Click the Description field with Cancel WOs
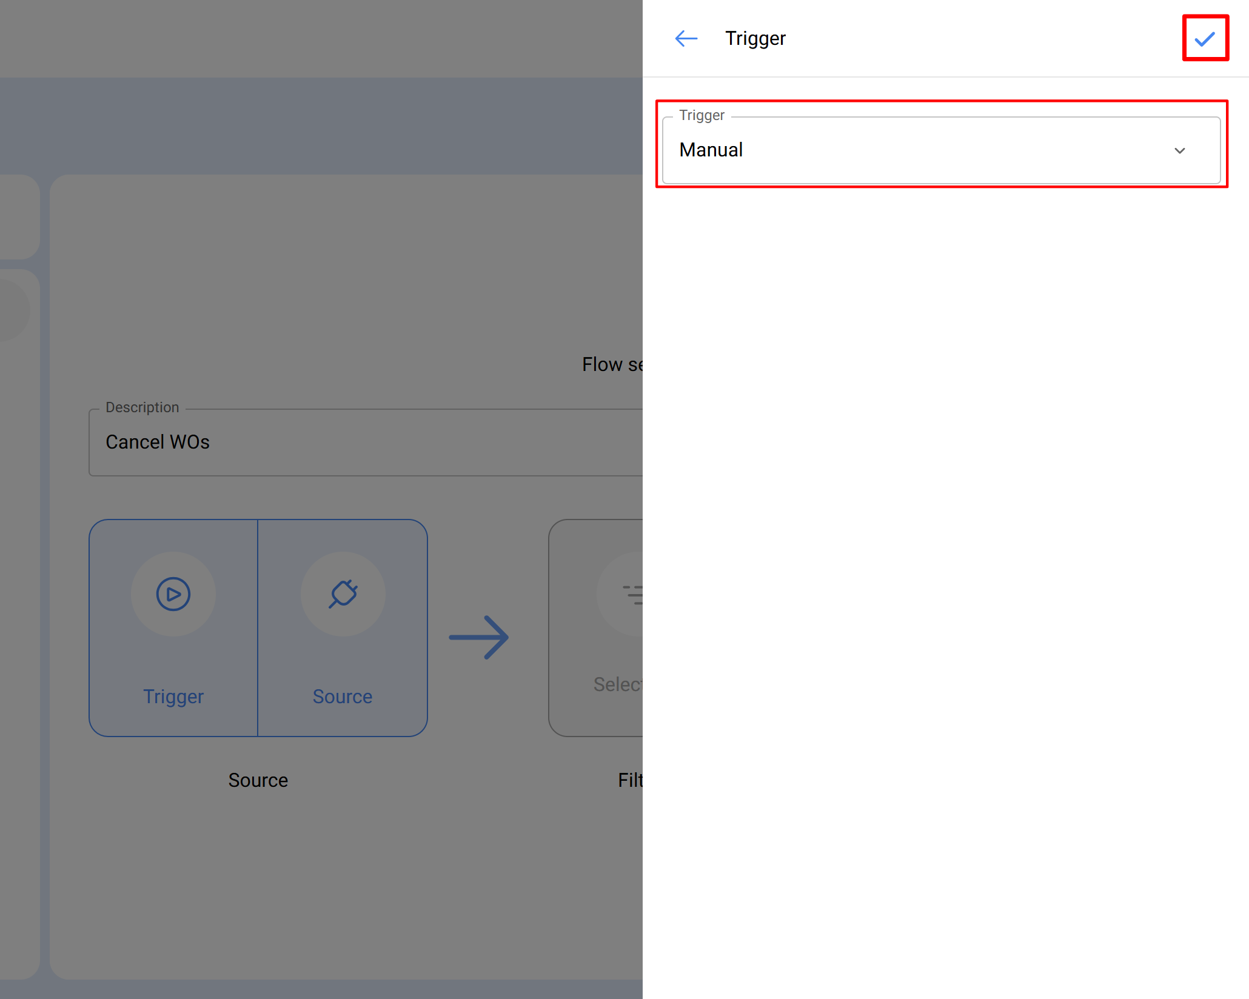1249x999 pixels. (x=365, y=443)
